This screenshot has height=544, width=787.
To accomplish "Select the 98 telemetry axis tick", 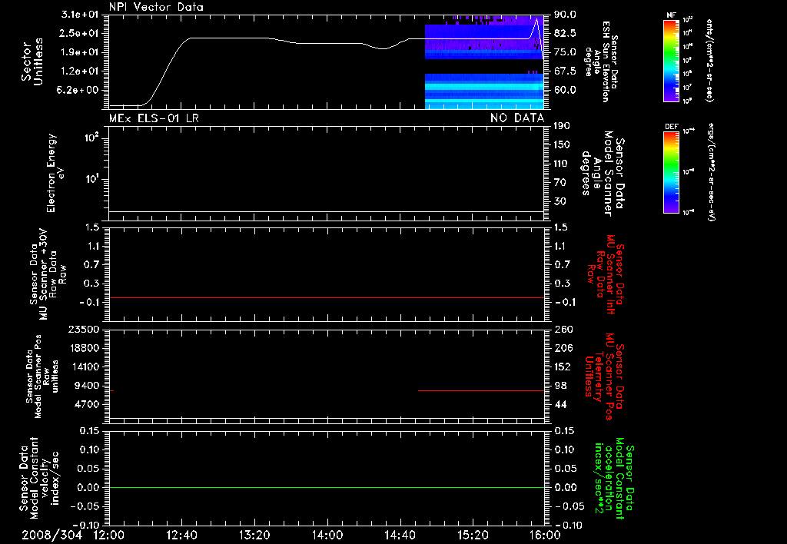I will click(560, 386).
